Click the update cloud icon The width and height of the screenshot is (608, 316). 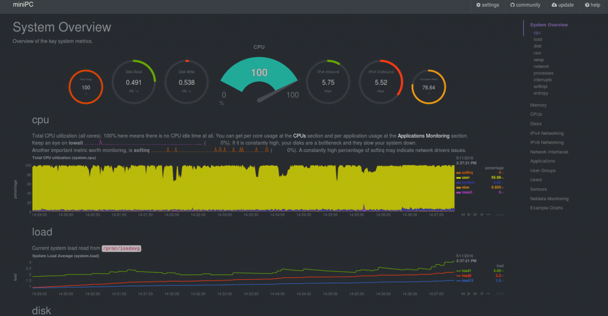coord(554,5)
